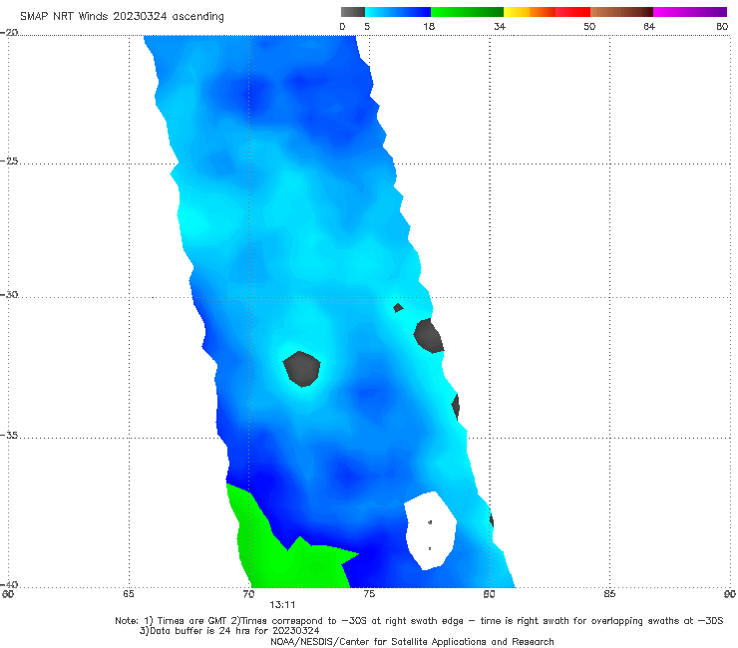
Task: Click the white data gap near the swath bottom
Action: click(430, 530)
